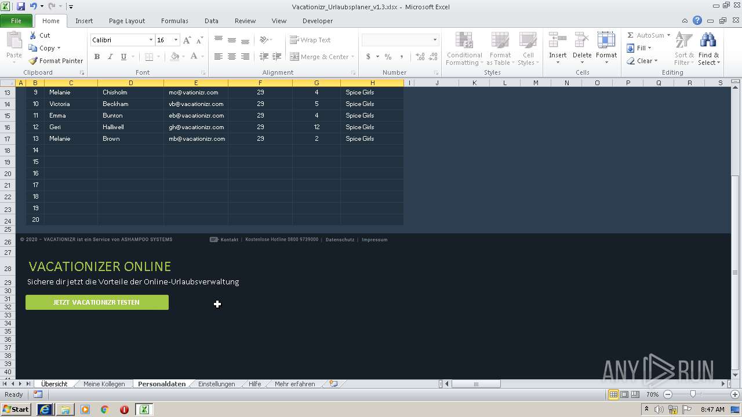Open the Übersicht sheet tab

coord(54,384)
